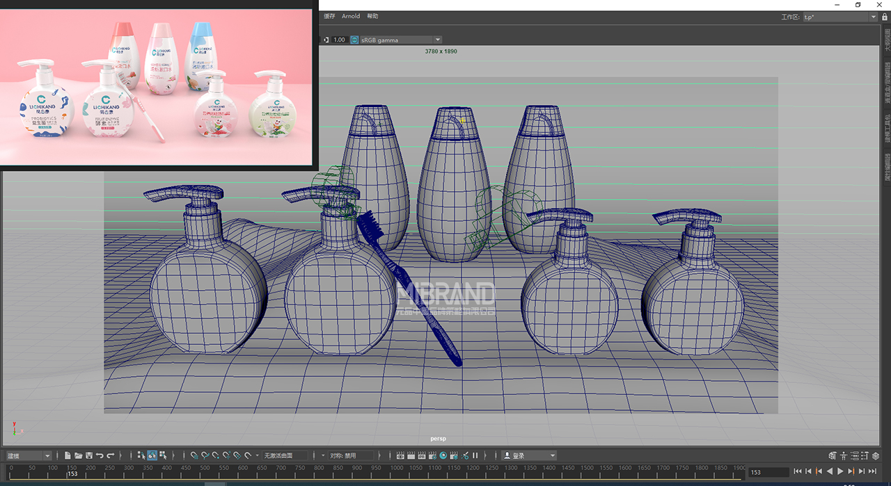The image size is (891, 486).
Task: Open a scene with the folder icon
Action: [79, 455]
